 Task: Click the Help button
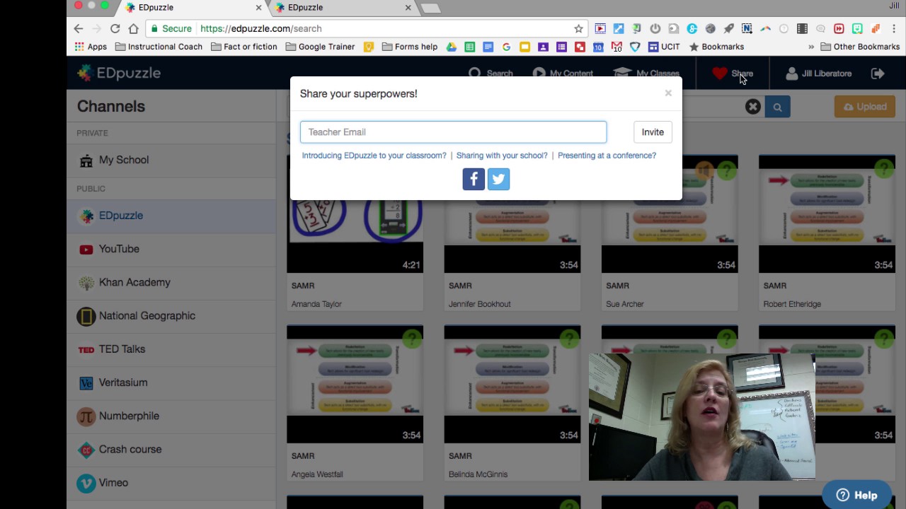pos(856,495)
